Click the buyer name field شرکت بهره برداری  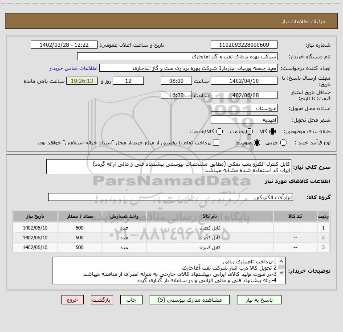click(177, 57)
